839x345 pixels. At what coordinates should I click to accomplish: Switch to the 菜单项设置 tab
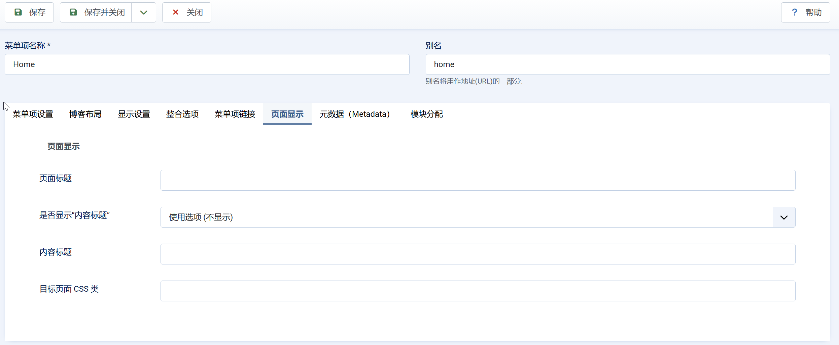33,114
